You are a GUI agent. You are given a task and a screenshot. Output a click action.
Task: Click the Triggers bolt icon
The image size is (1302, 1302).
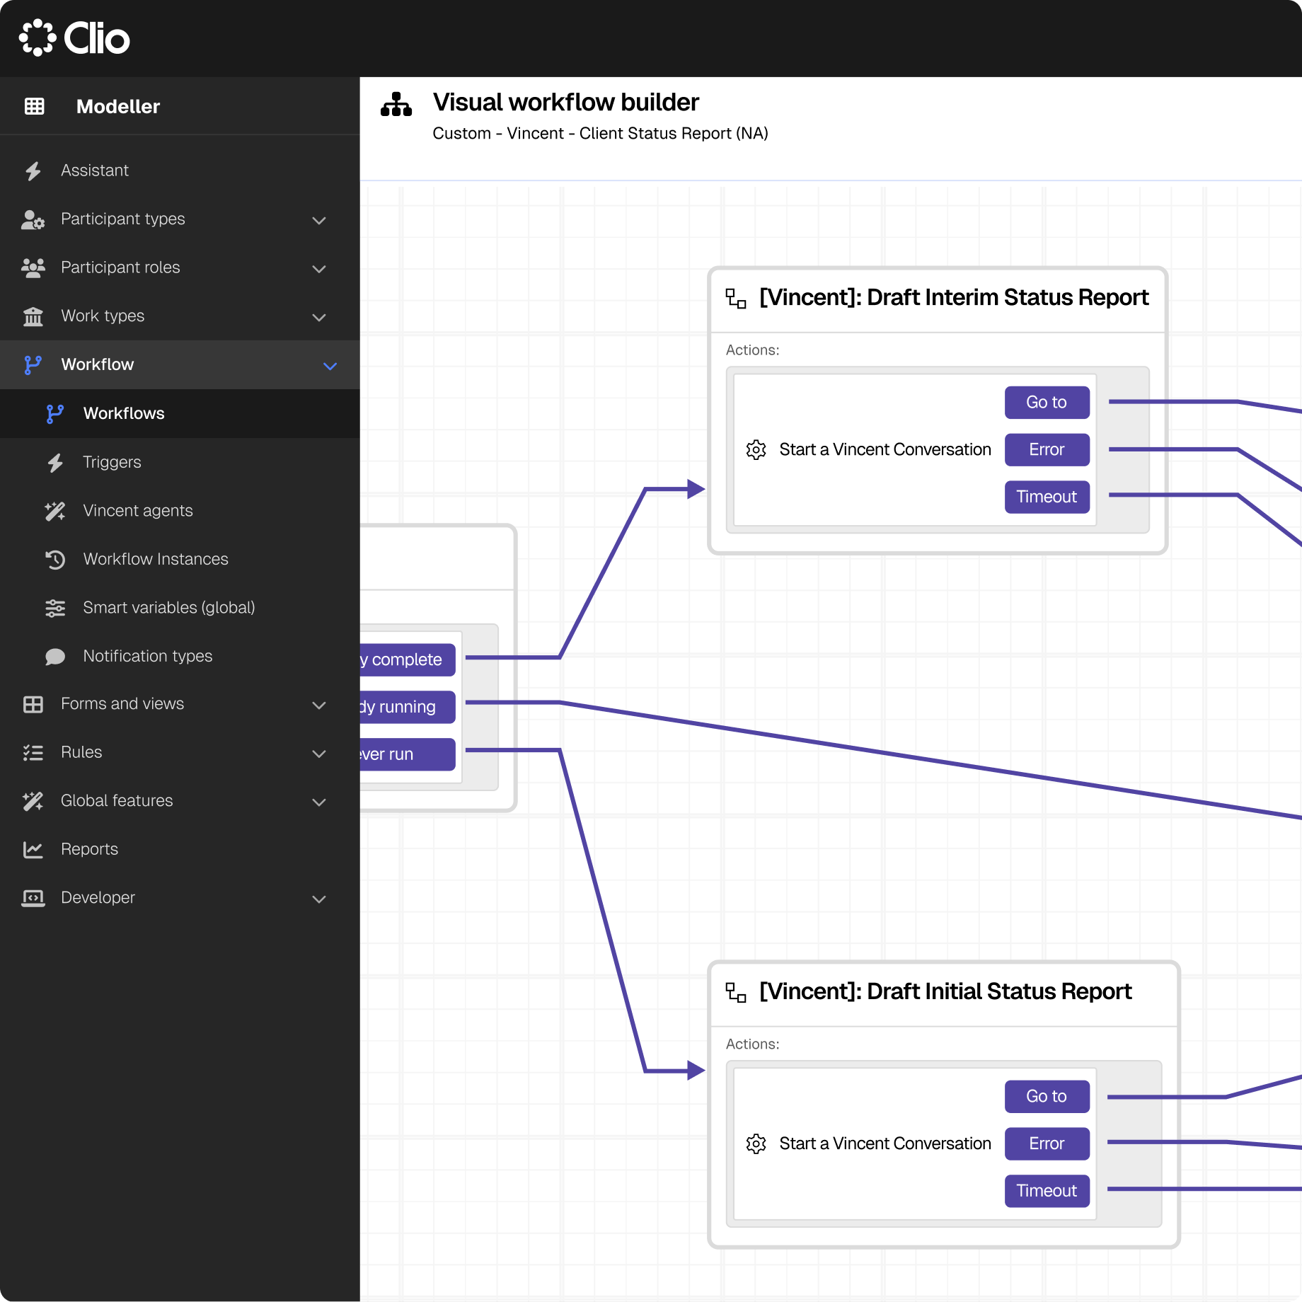tap(55, 462)
